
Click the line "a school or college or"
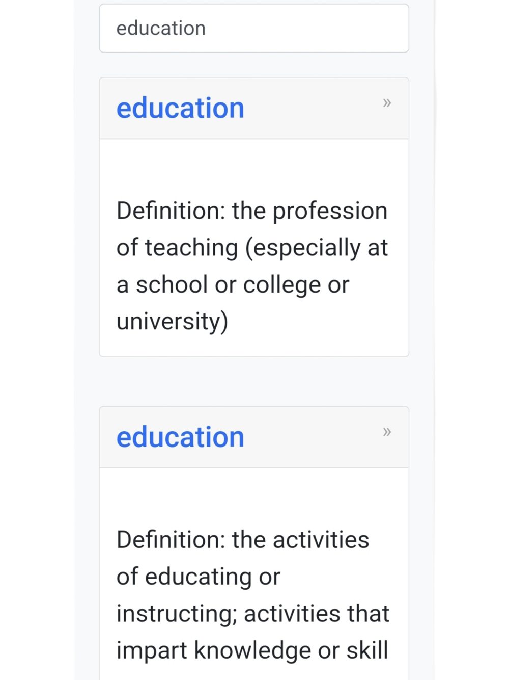(x=233, y=284)
